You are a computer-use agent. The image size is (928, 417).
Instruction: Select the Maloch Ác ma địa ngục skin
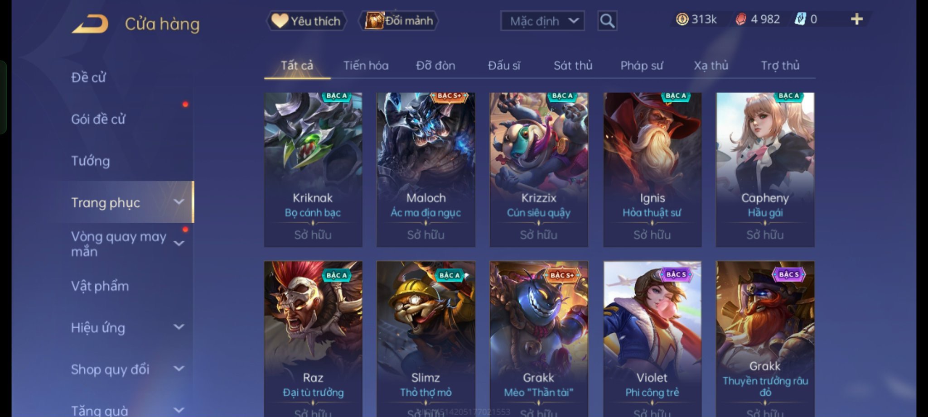tap(425, 170)
